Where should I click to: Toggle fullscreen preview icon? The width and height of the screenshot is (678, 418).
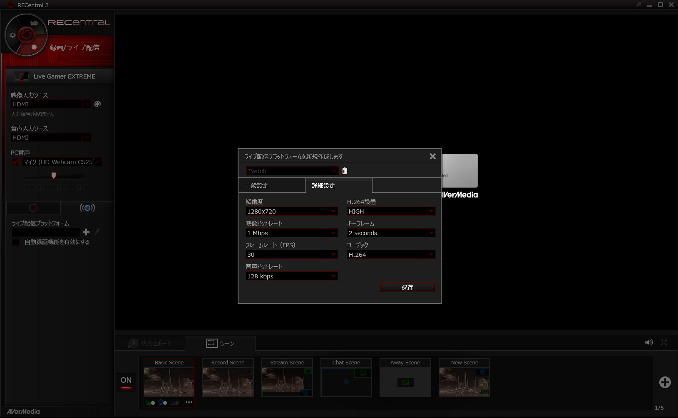pos(664,342)
